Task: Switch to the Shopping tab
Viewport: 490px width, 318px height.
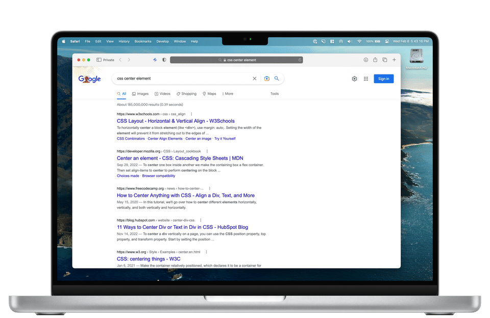Action: 187,94
